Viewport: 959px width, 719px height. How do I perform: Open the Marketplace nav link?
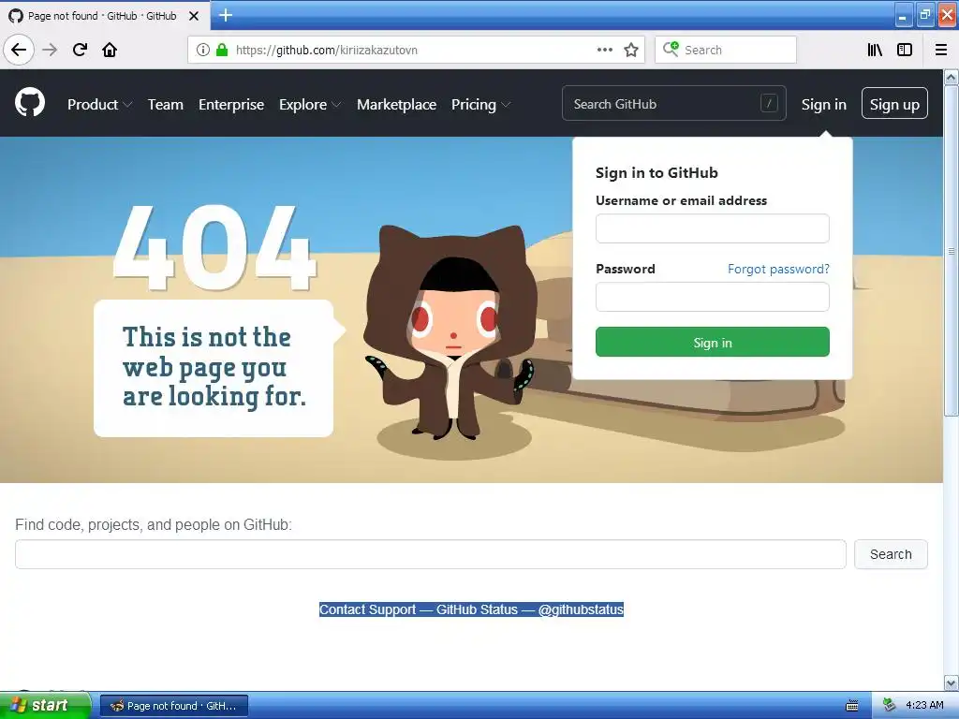[396, 105]
